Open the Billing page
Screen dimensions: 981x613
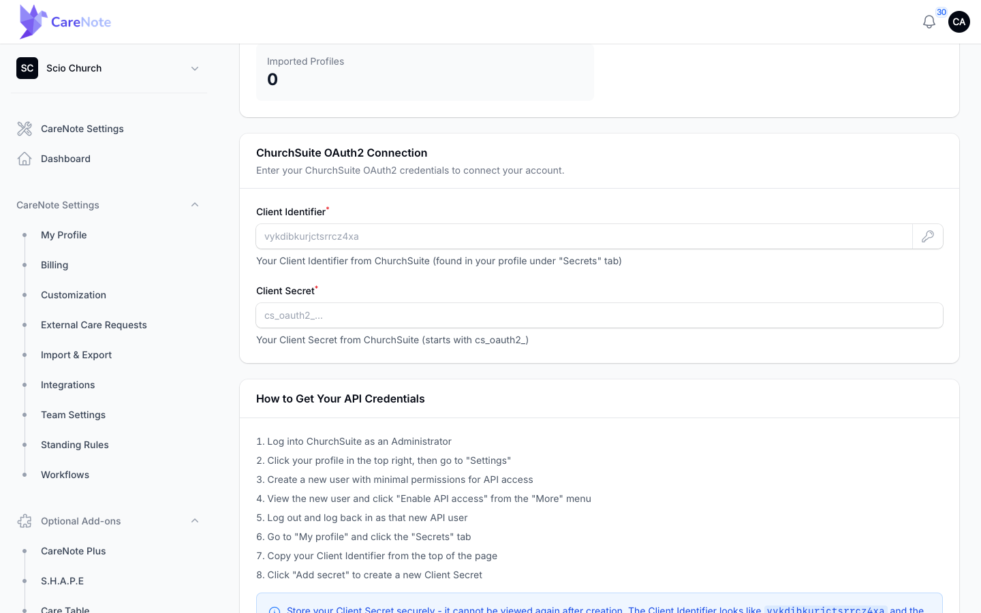pyautogui.click(x=54, y=265)
